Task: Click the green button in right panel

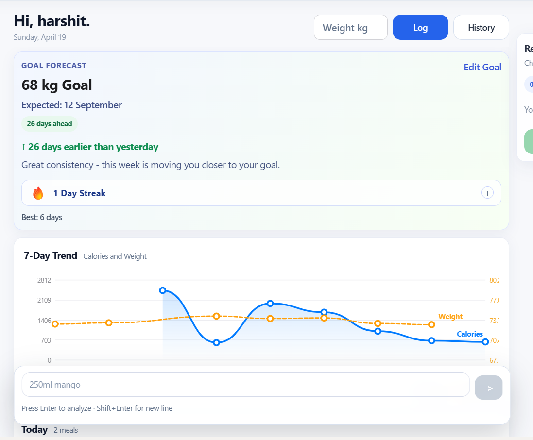Action: [x=529, y=141]
